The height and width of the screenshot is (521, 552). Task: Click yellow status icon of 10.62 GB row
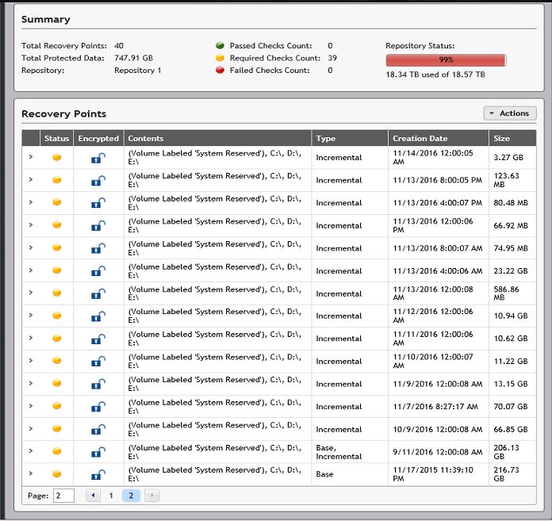coord(56,339)
